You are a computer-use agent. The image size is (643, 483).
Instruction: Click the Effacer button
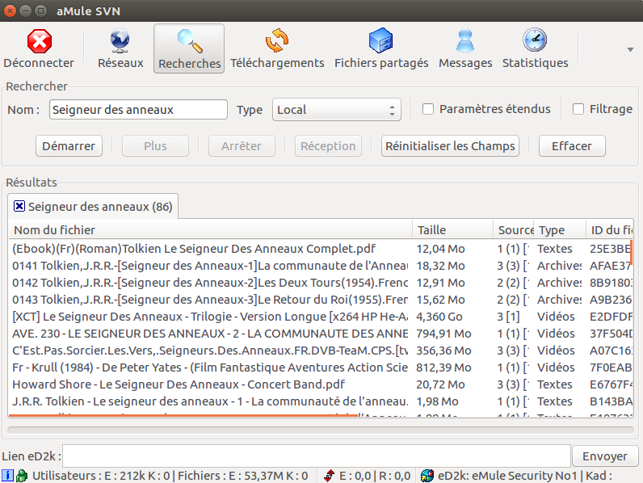pyautogui.click(x=572, y=146)
